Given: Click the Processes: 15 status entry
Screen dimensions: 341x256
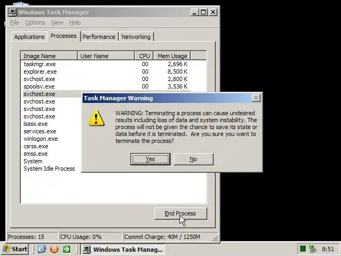Looking at the screenshot, I should pyautogui.click(x=33, y=237).
